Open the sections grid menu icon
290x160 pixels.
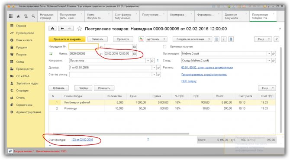[11, 16]
